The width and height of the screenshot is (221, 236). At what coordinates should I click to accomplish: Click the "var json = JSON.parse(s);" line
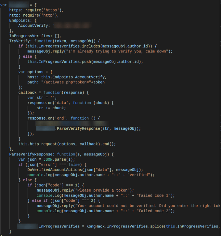point(47,159)
